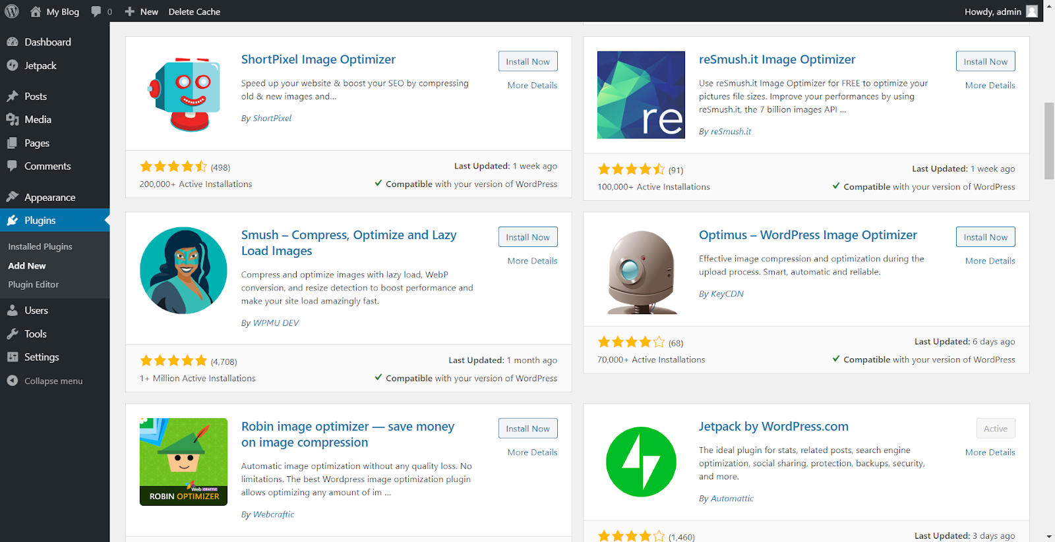Screen dimensions: 1055x542
Task: Open the Plugin Editor submenu item
Action: pyautogui.click(x=34, y=285)
